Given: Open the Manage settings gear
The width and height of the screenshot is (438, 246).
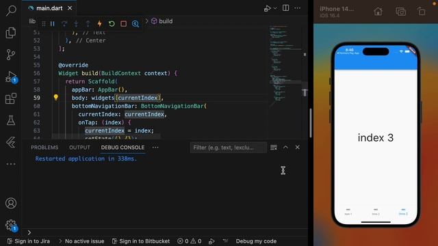Looking at the screenshot, I should tap(11, 225).
